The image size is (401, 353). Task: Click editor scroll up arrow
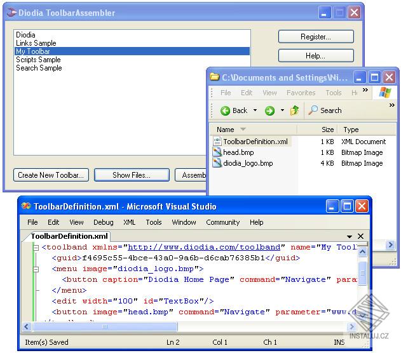(362, 252)
